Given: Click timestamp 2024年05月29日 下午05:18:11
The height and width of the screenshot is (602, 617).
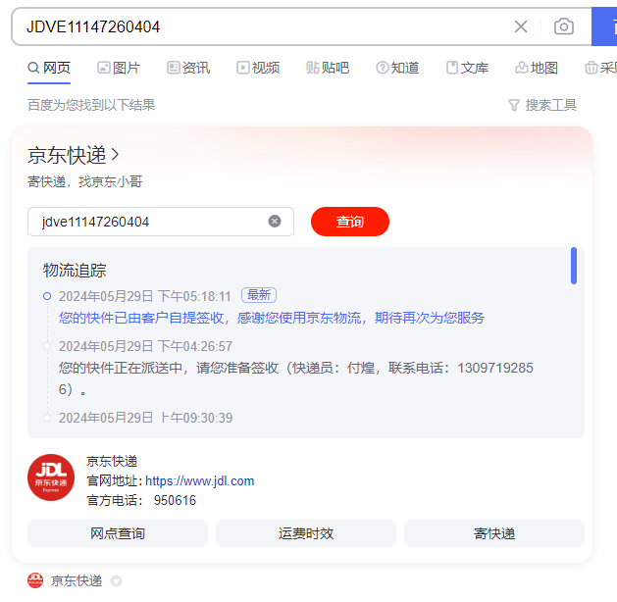Looking at the screenshot, I should click(x=145, y=296).
